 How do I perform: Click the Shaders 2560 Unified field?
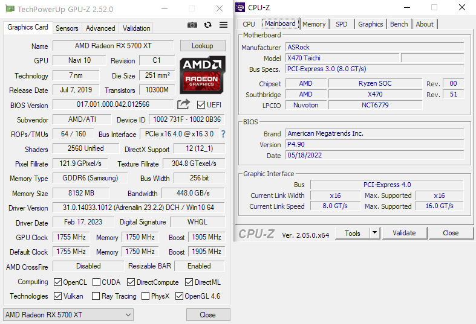[x=86, y=148]
